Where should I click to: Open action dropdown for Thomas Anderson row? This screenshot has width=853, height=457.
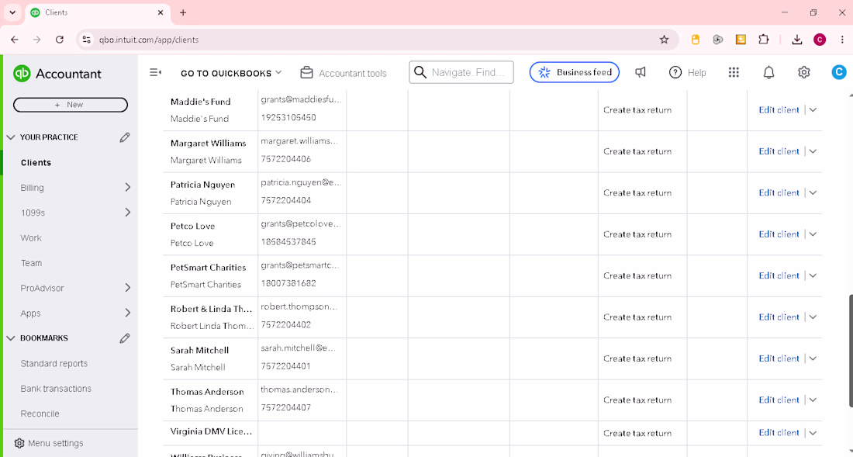click(813, 400)
